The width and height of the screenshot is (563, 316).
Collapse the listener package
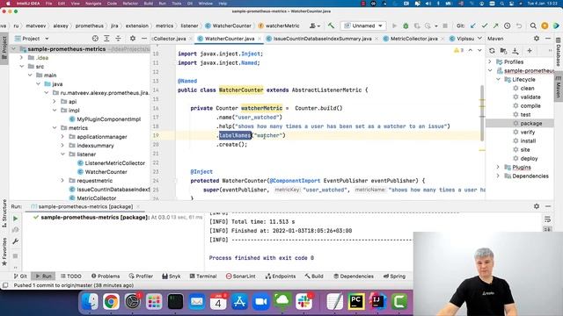pyautogui.click(x=62, y=154)
